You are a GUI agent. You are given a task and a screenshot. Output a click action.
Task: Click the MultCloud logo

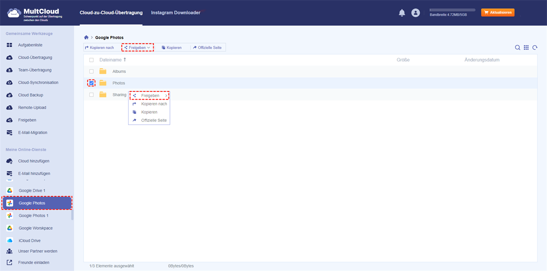[x=34, y=14]
